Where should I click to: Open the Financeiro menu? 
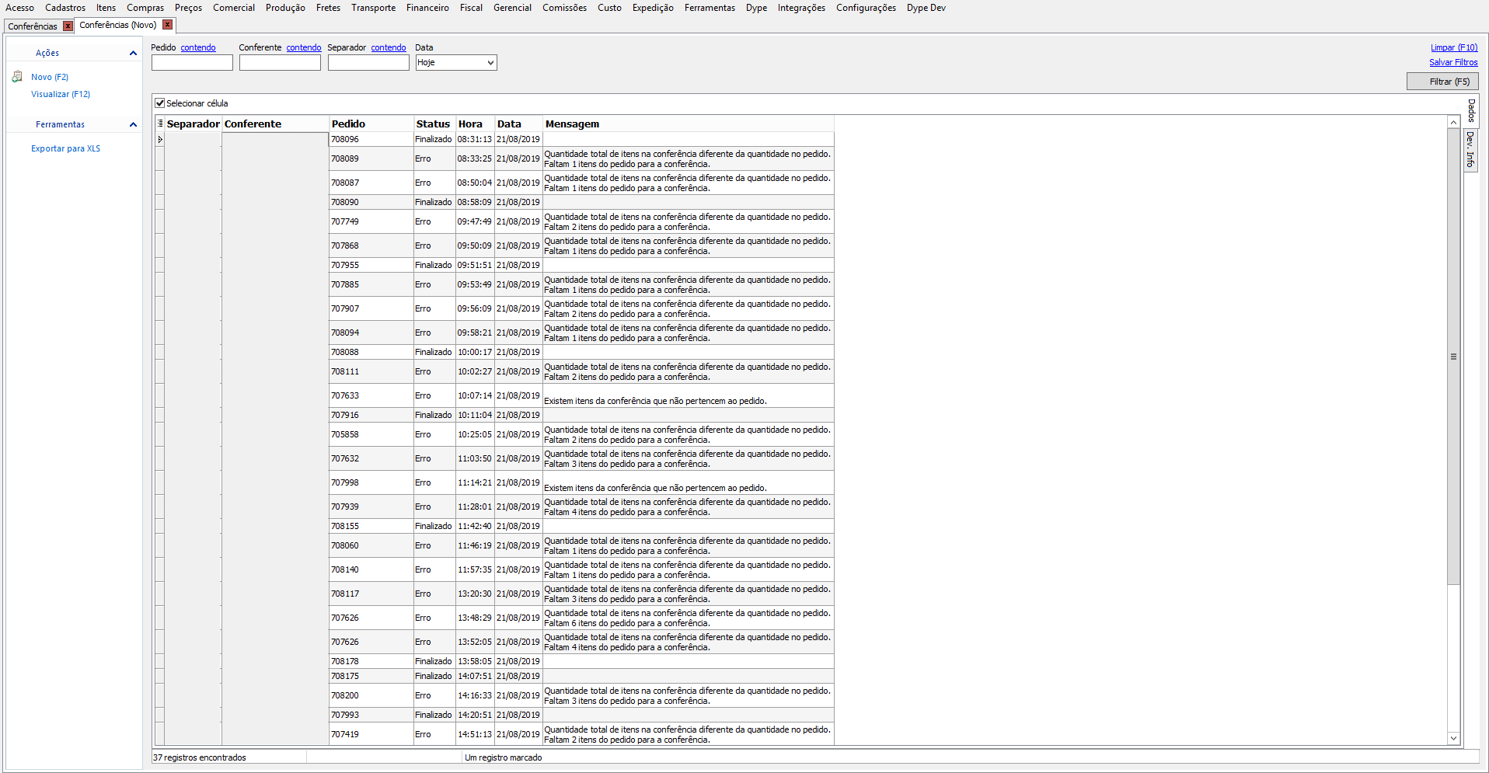427,8
